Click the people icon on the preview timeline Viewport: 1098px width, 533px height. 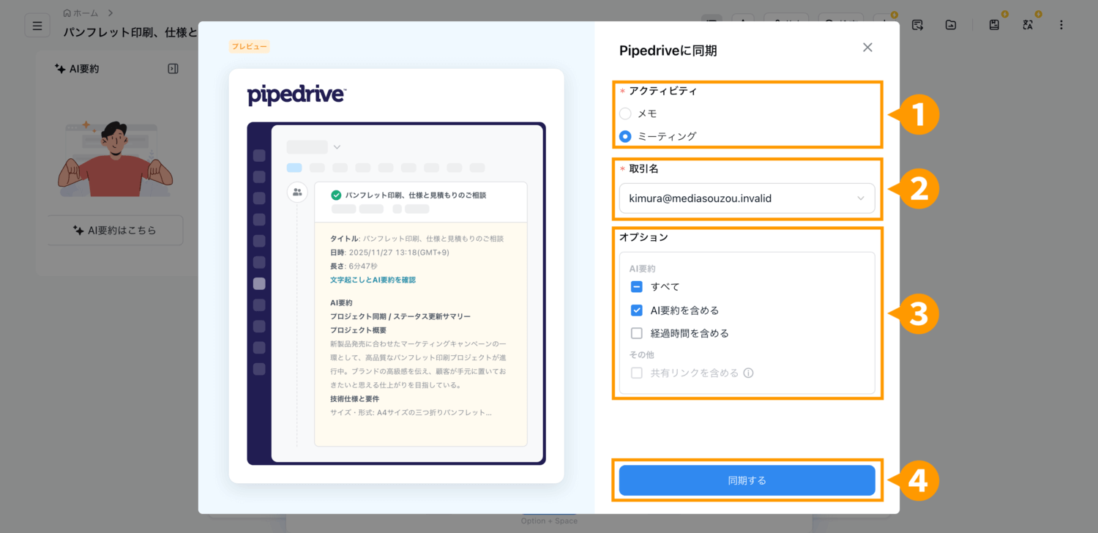(297, 193)
